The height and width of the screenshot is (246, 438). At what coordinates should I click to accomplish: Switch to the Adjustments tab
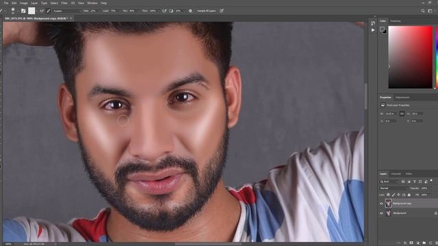402,97
